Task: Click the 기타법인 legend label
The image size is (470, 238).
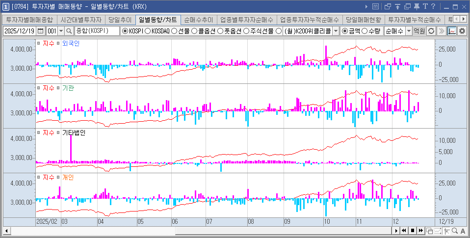Action: click(74, 132)
